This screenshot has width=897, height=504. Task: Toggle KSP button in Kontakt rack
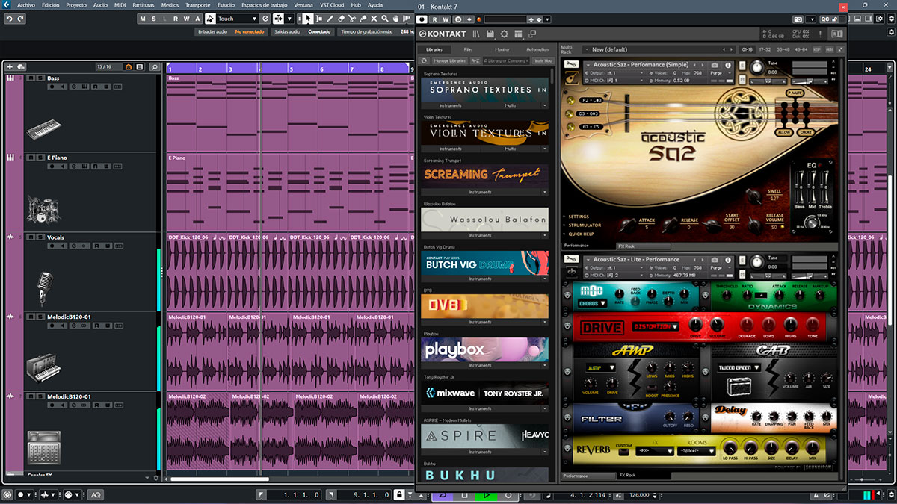(x=817, y=49)
